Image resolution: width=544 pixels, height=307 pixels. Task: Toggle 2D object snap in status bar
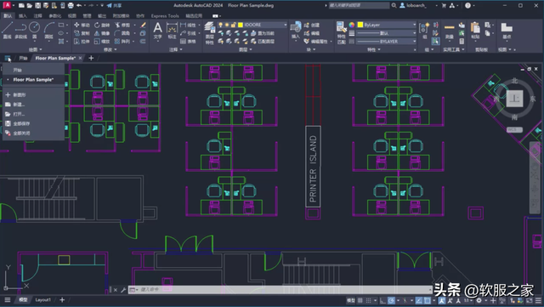(x=428, y=300)
